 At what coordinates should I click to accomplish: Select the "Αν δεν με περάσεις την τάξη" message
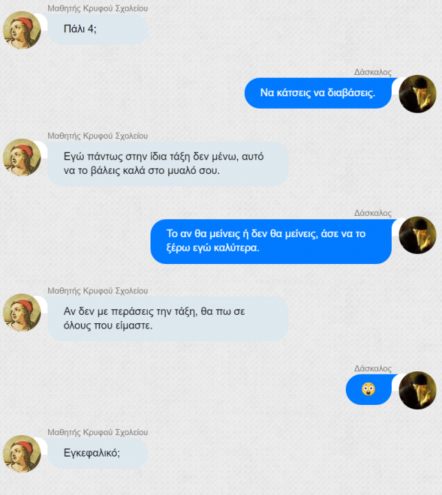(168, 318)
